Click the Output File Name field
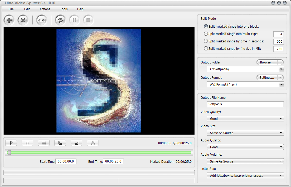This screenshot has width=291, height=187. click(245, 104)
